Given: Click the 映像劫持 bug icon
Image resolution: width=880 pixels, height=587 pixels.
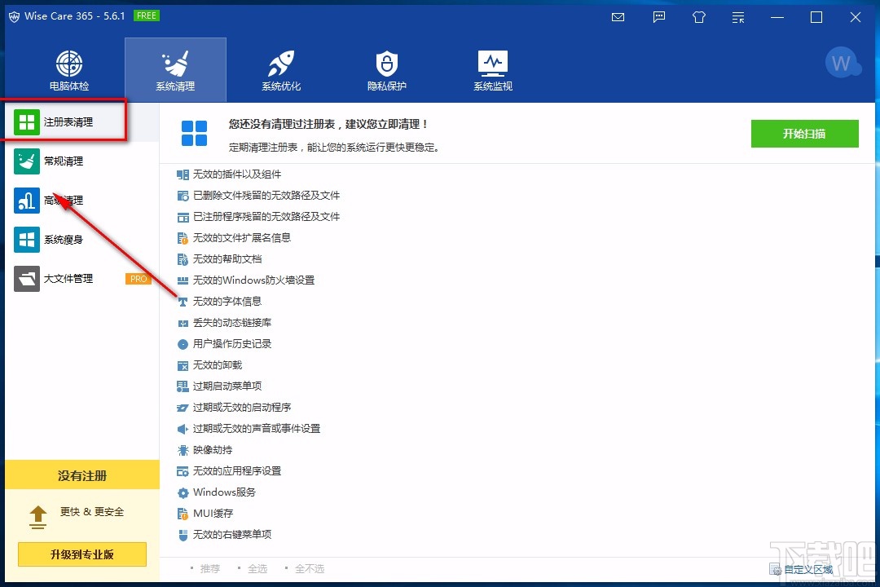Looking at the screenshot, I should tap(183, 450).
